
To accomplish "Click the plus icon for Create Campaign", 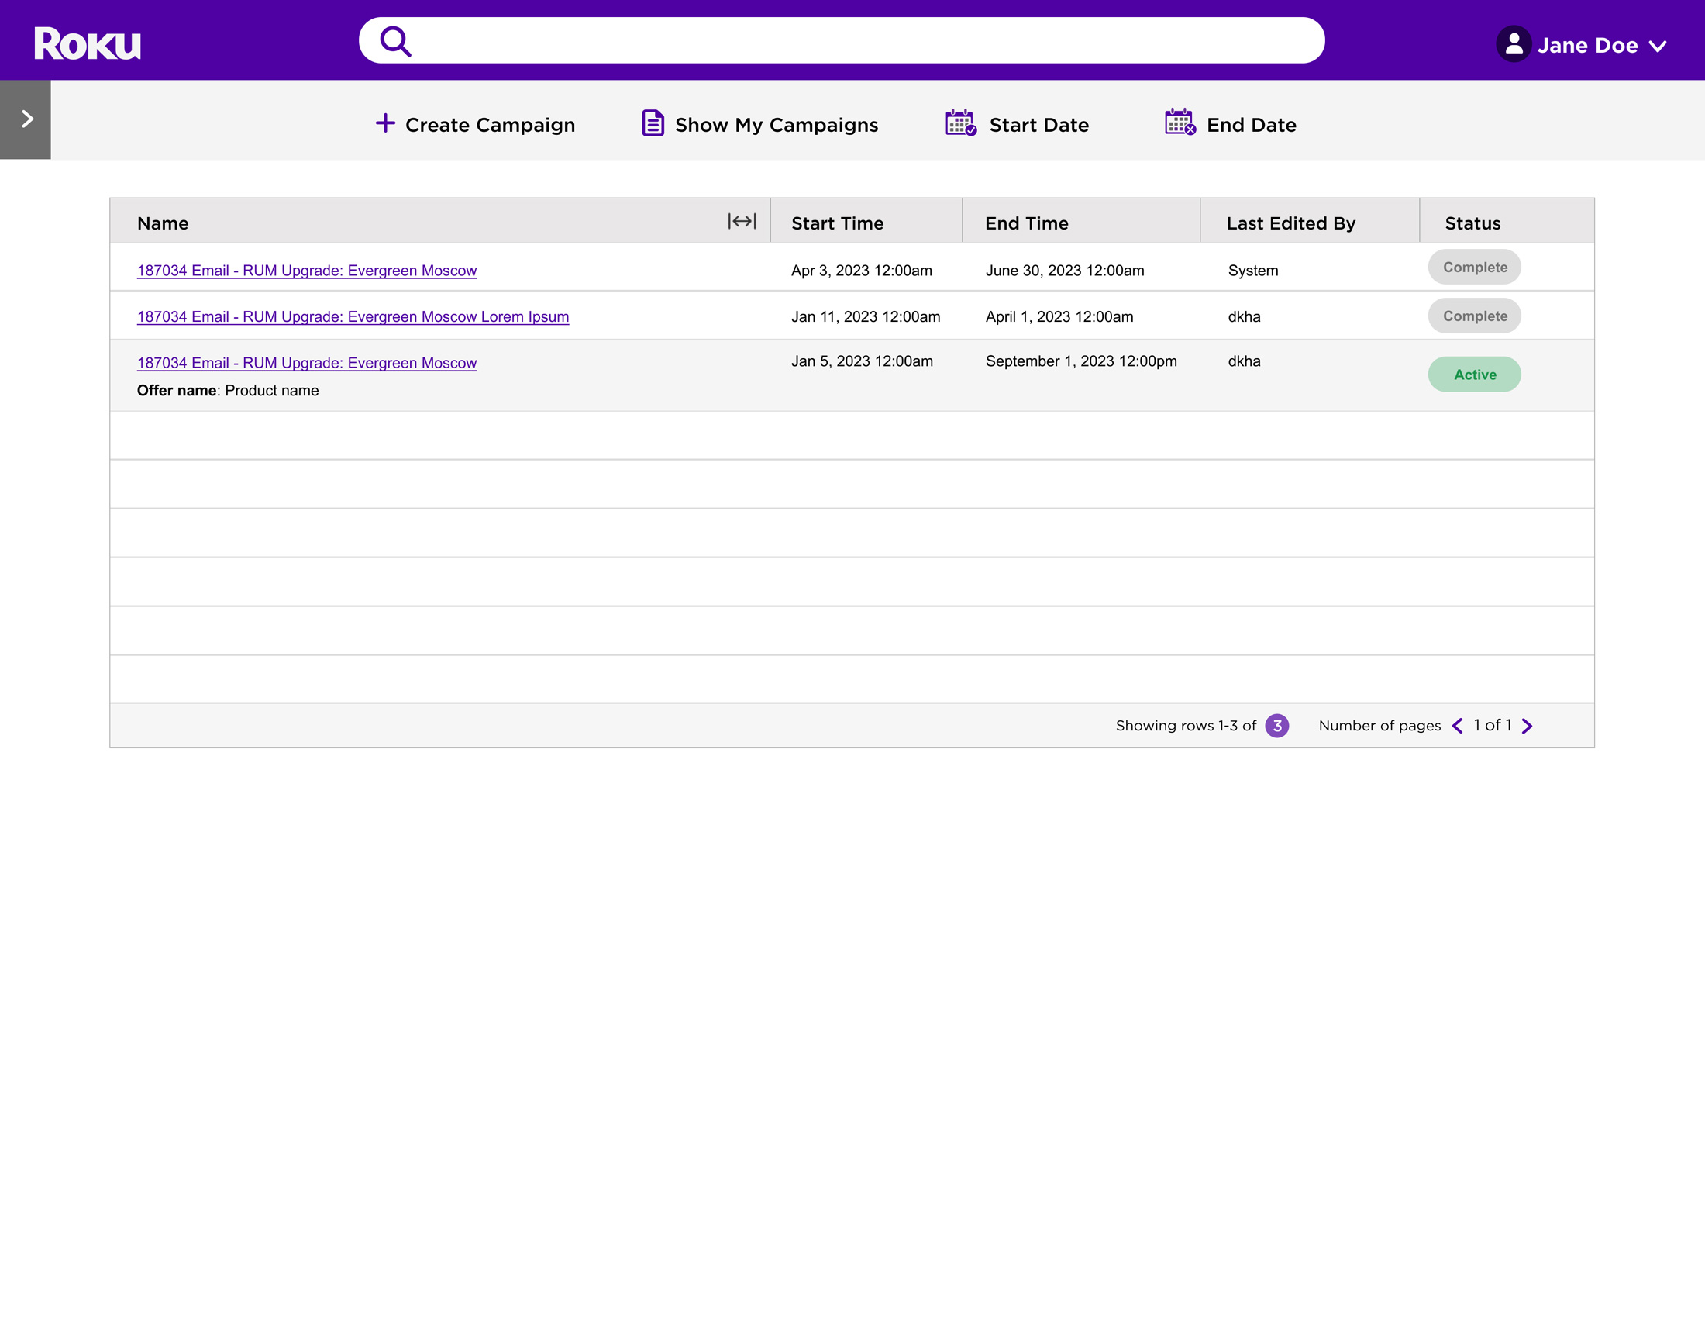I will pos(385,123).
